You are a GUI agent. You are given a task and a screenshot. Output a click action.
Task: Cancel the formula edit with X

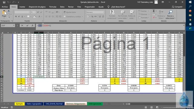tap(22, 25)
